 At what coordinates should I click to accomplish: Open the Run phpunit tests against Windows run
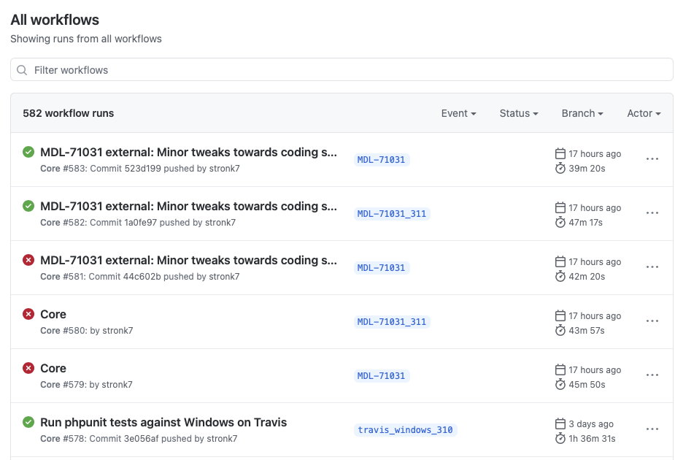163,422
